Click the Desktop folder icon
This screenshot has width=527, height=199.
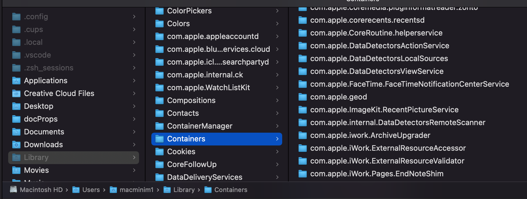tap(16, 106)
